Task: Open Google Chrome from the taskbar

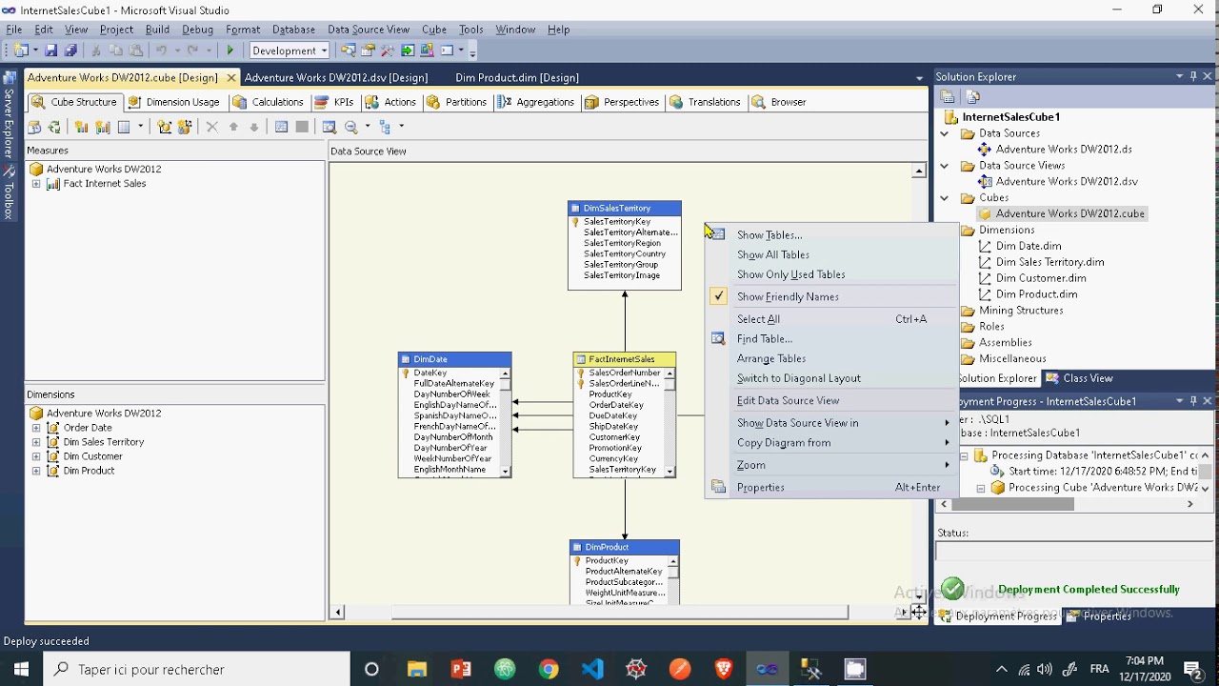Action: tap(549, 669)
